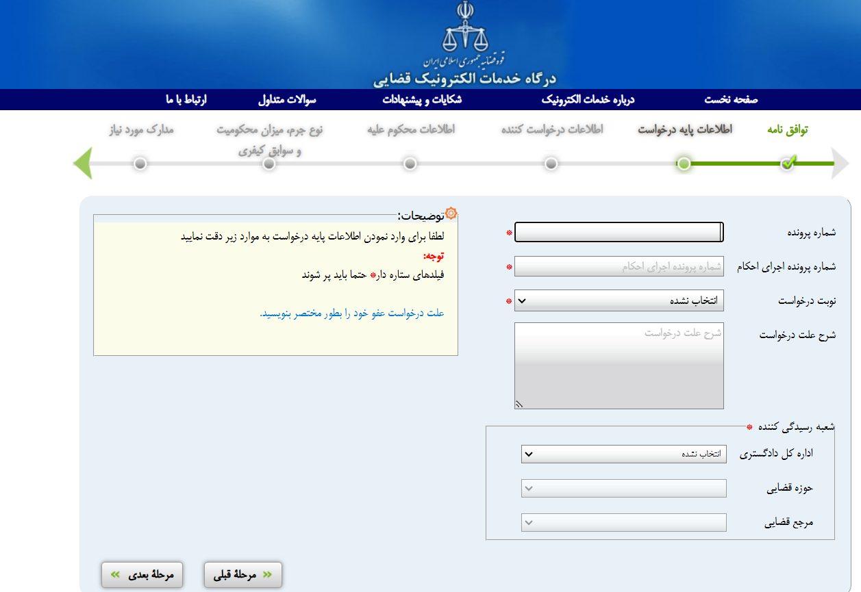Open the حوزه قضایی dropdown

tap(623, 488)
